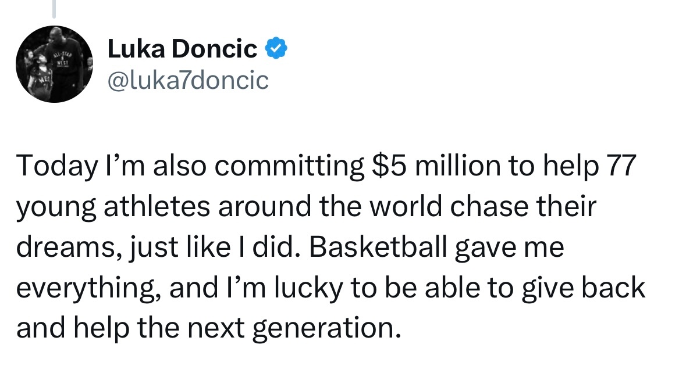Click the gray thread connector line above avatar

[x=54, y=9]
